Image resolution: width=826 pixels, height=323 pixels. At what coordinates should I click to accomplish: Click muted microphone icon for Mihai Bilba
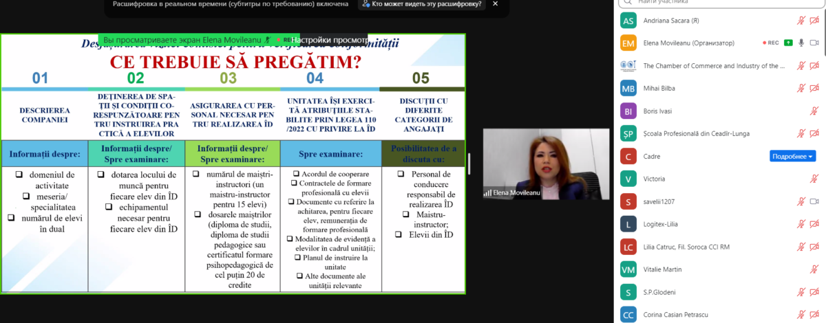tap(801, 88)
